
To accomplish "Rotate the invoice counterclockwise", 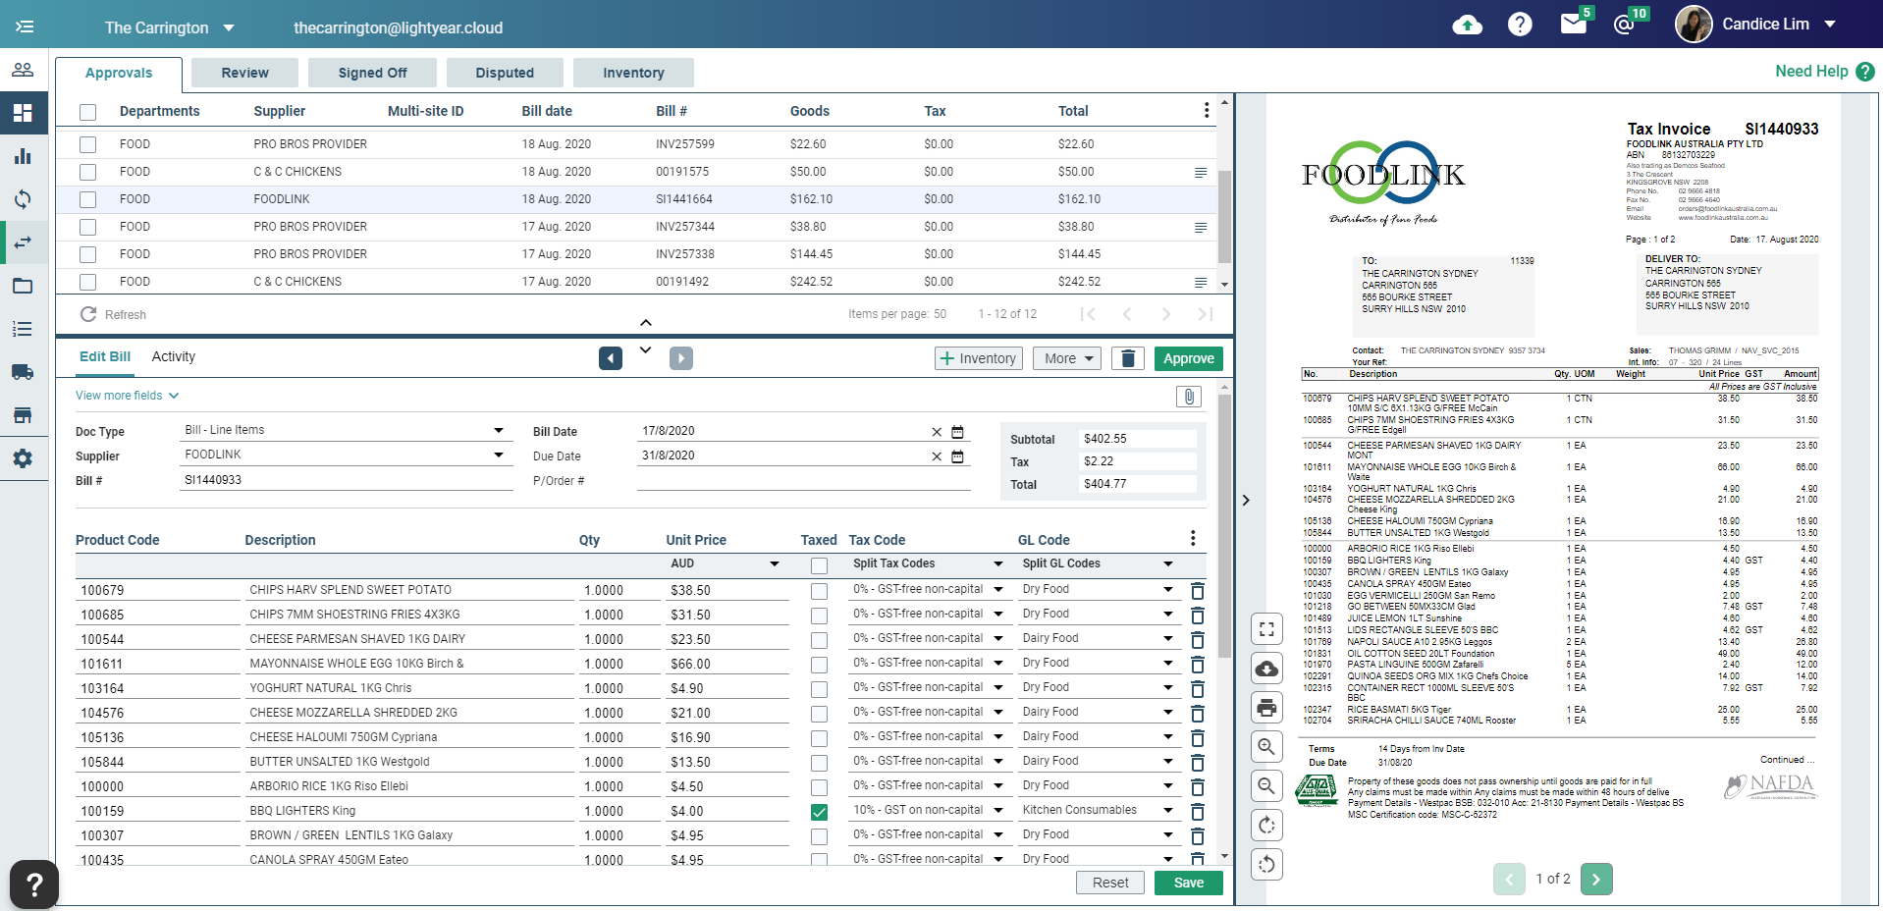I will pyautogui.click(x=1266, y=865).
